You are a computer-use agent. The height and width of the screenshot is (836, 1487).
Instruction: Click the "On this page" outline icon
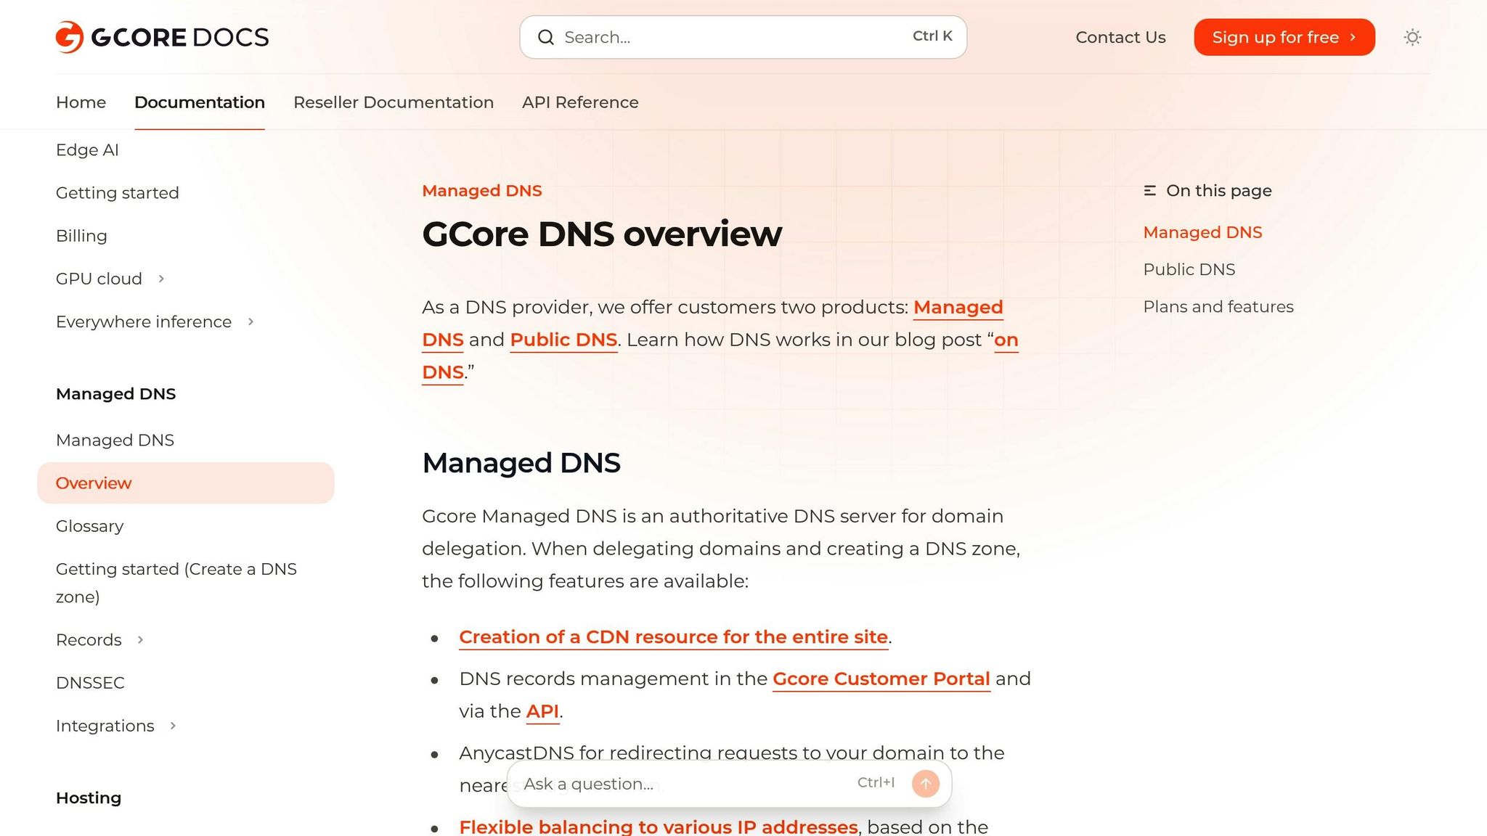pos(1150,190)
